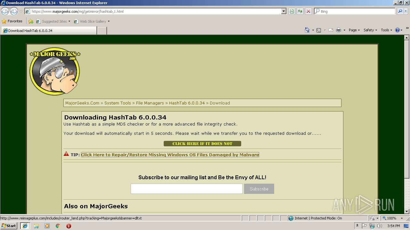Follow the System Tools breadcrumb link
This screenshot has height=230, width=410.
click(118, 103)
